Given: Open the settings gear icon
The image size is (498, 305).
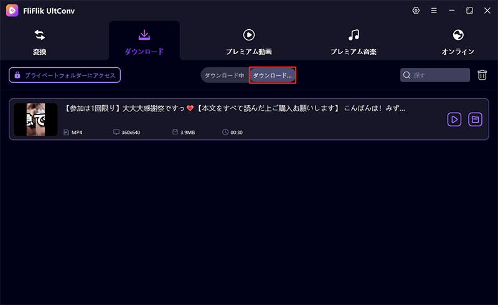Looking at the screenshot, I should (x=416, y=11).
